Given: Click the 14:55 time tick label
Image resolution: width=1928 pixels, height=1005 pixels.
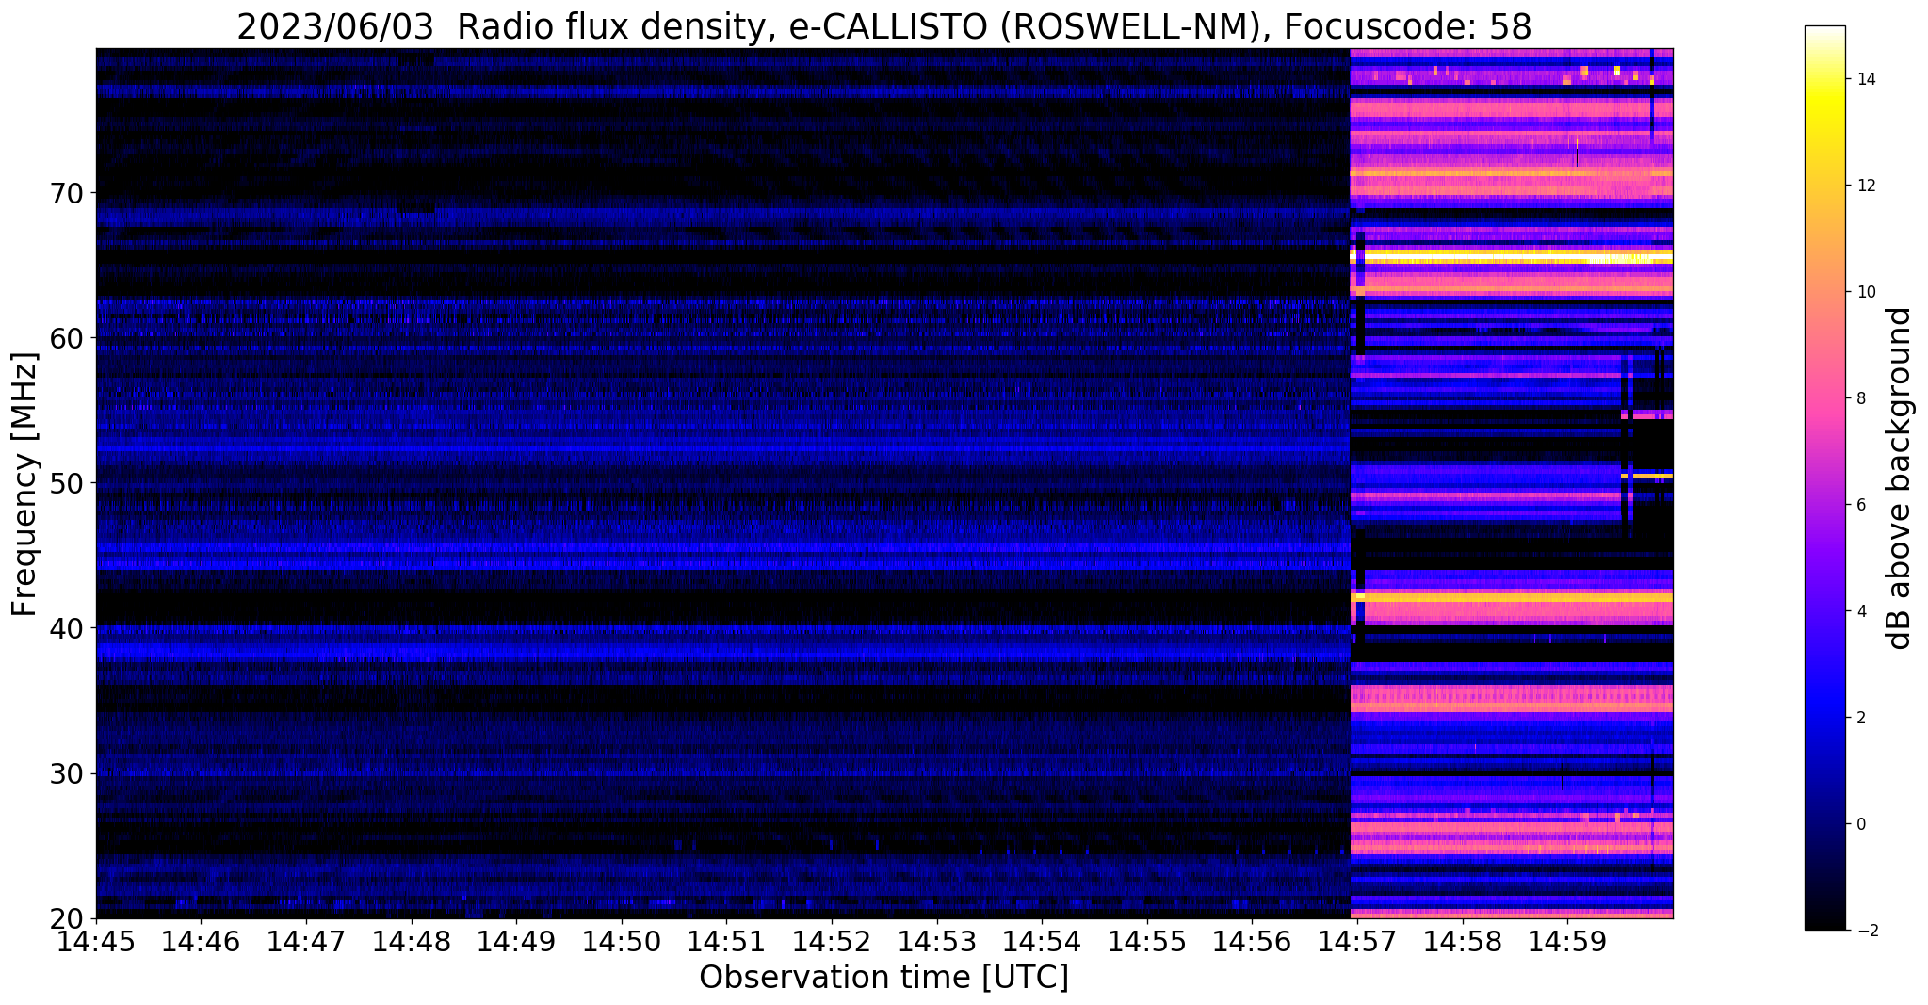Looking at the screenshot, I should coord(1147,941).
